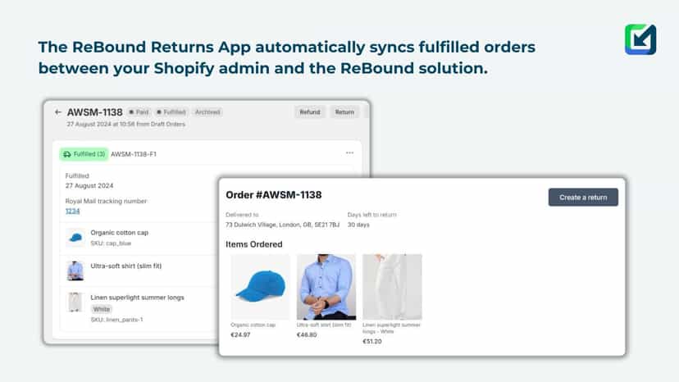Go back using the arrow beside AWSM-1138
Image resolution: width=679 pixels, height=382 pixels.
click(x=58, y=112)
